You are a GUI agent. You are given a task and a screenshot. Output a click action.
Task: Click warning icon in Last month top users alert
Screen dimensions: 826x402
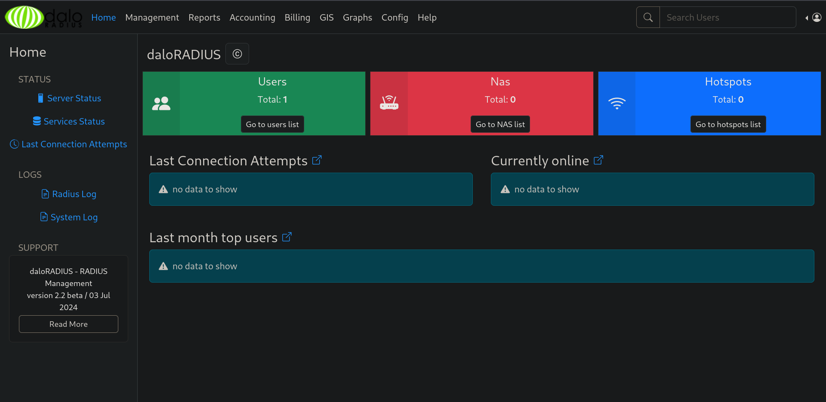click(x=163, y=266)
